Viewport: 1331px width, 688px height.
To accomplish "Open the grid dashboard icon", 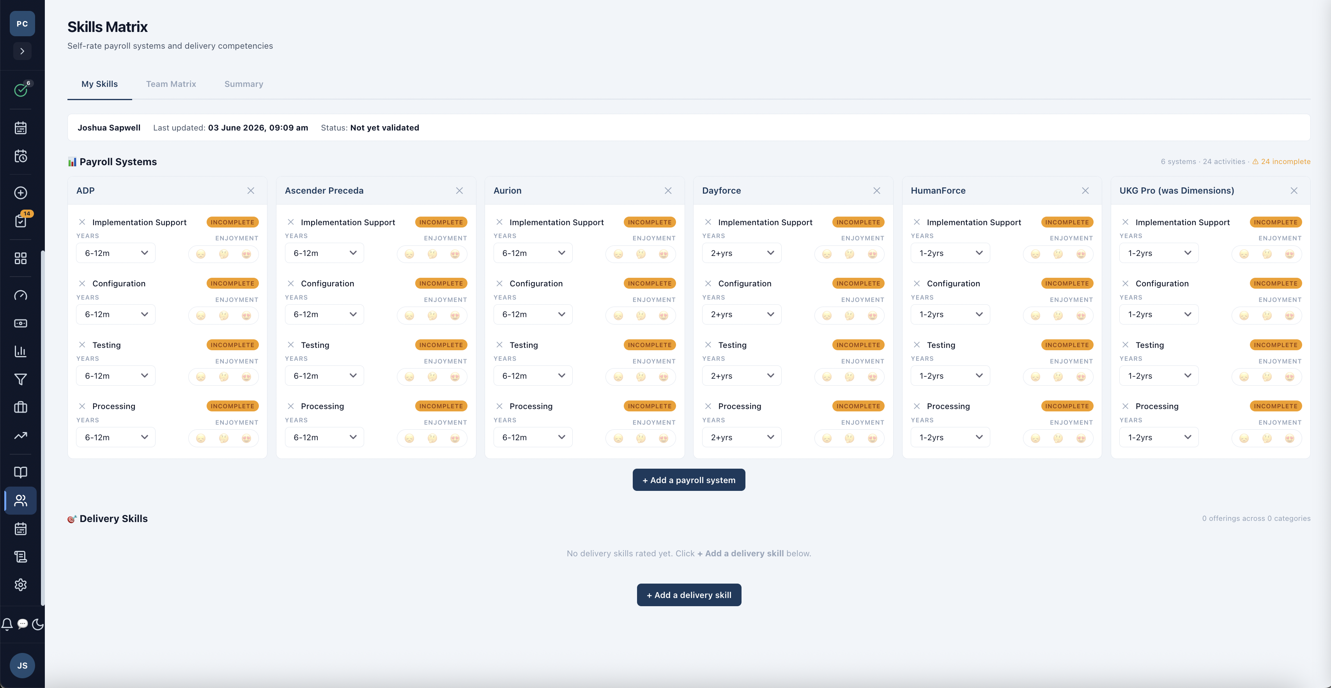I will click(21, 258).
